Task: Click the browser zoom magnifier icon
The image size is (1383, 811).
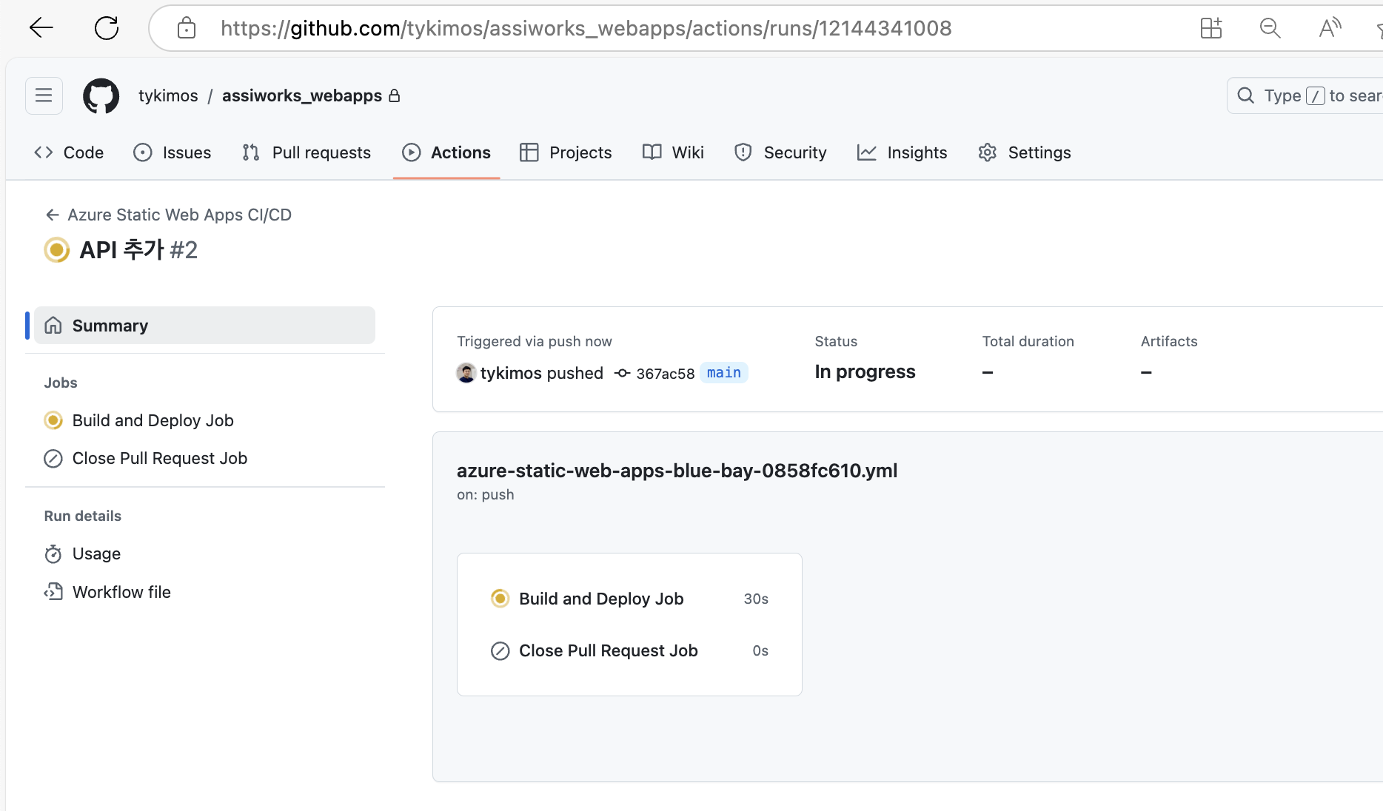Action: pyautogui.click(x=1270, y=28)
